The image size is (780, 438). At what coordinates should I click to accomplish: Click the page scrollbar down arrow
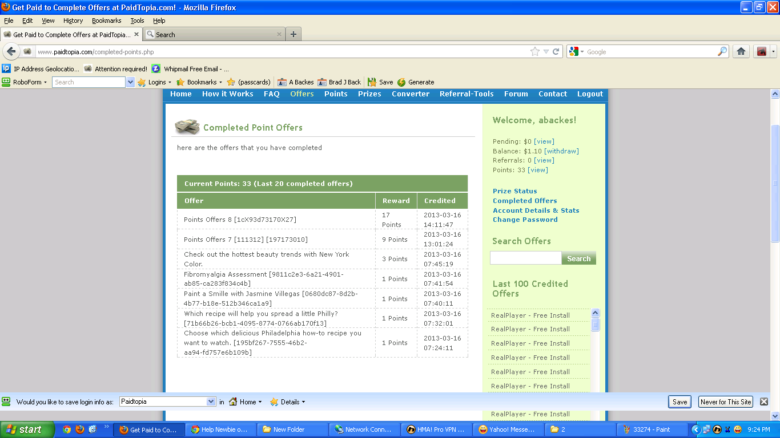click(775, 416)
